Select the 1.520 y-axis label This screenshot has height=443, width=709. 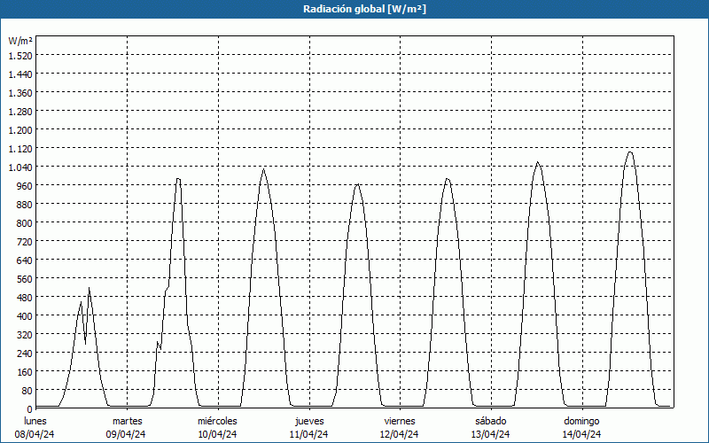click(20, 55)
